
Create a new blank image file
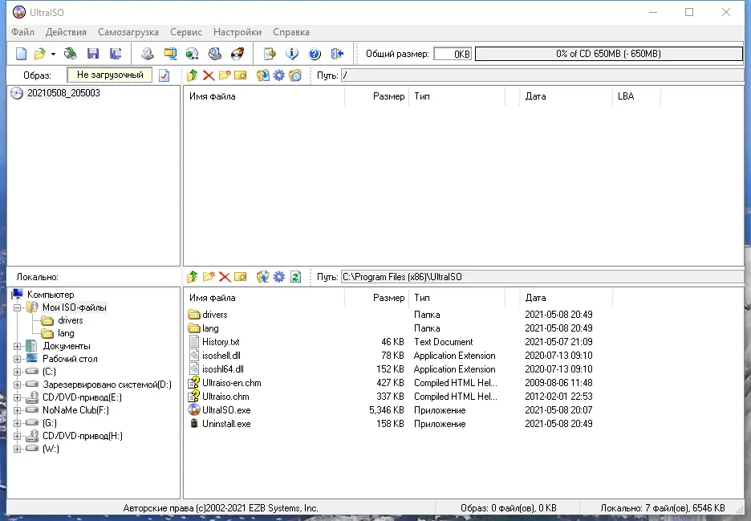21,54
